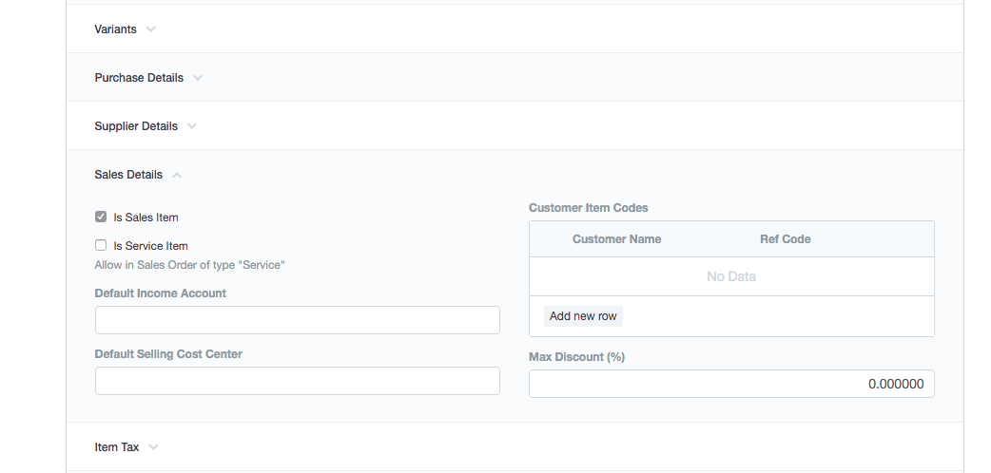Expand the Item Tax chevron icon
Viewport: 991px width, 473px height.
[153, 447]
